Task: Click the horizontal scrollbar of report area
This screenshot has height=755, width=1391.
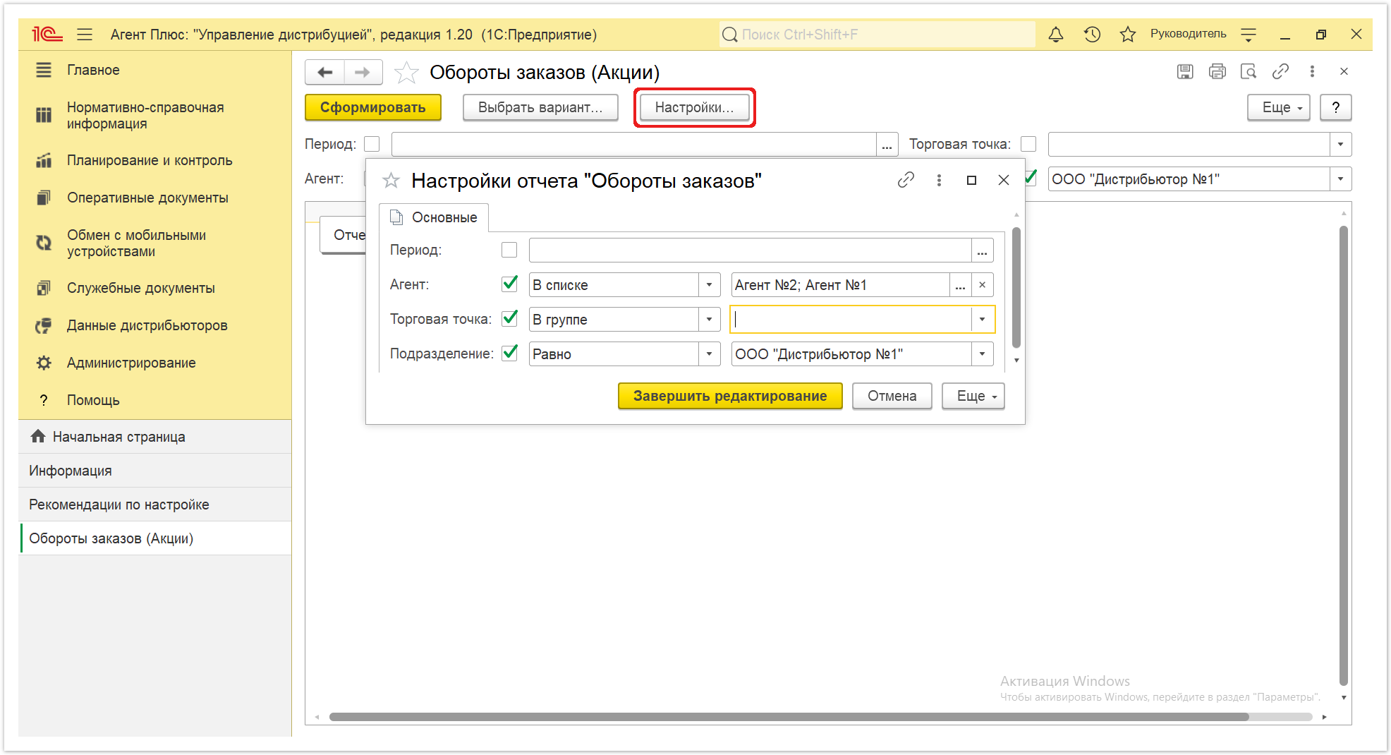Action: [x=789, y=717]
